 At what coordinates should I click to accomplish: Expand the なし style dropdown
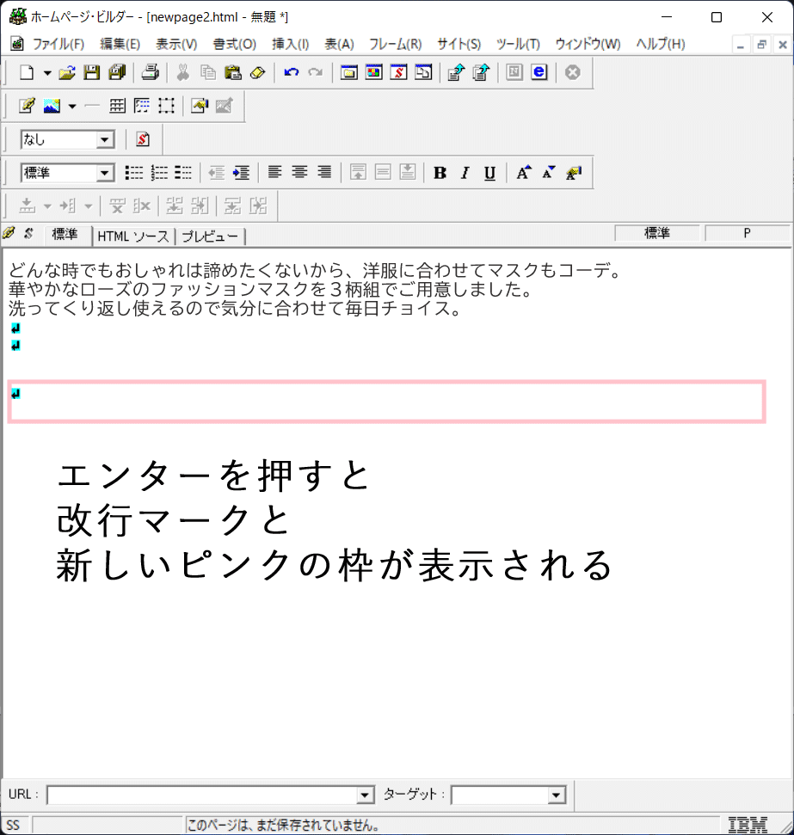coord(106,139)
